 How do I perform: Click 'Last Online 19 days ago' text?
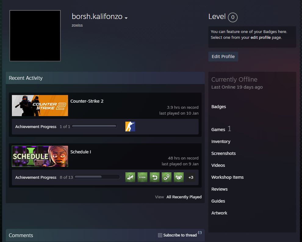pos(237,87)
